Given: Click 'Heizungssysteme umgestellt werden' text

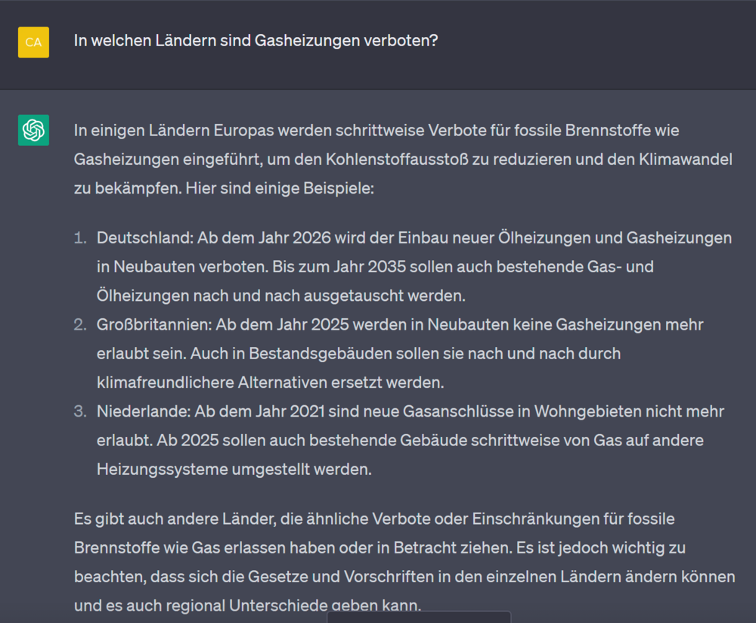Looking at the screenshot, I should tap(234, 470).
